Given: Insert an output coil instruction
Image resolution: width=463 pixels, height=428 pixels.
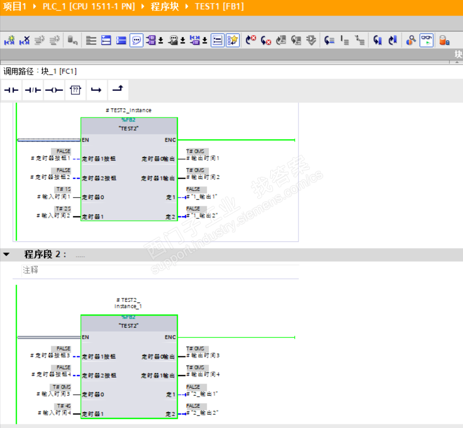Looking at the screenshot, I should tap(54, 90).
